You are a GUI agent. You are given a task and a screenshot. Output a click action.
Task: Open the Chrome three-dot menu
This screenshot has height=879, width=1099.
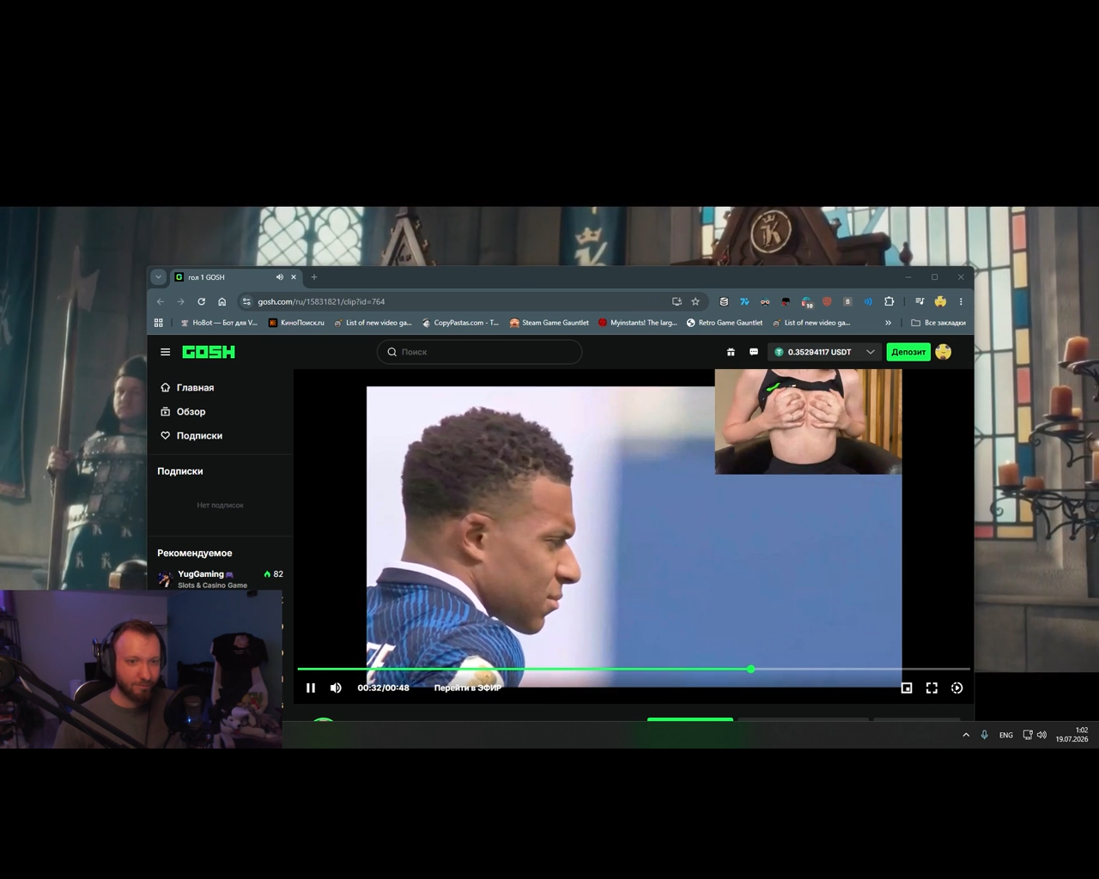click(961, 301)
